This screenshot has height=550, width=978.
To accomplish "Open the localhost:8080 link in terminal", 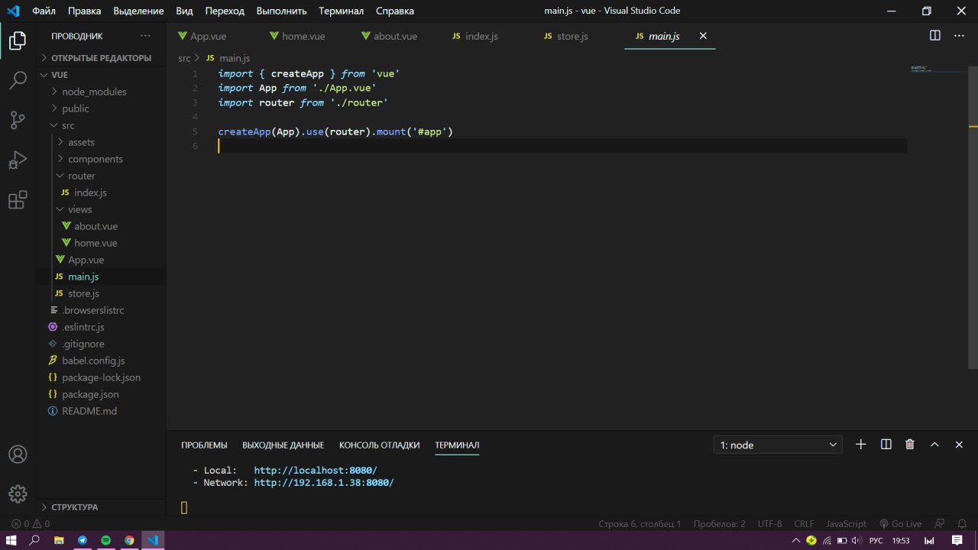I will coord(316,471).
